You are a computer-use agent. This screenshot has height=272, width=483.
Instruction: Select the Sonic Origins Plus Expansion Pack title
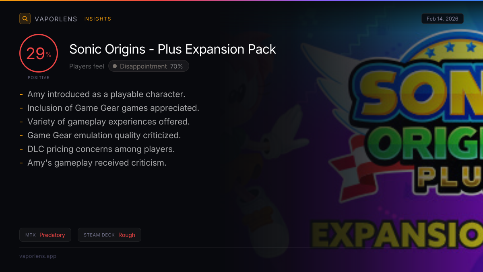[173, 49]
